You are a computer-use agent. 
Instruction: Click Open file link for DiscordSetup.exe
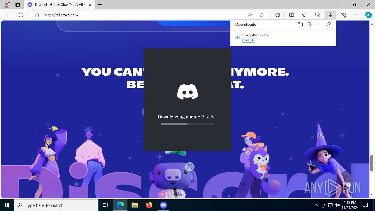click(248, 40)
